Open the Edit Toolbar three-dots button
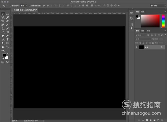The width and height of the screenshot is (167, 122). [3, 50]
